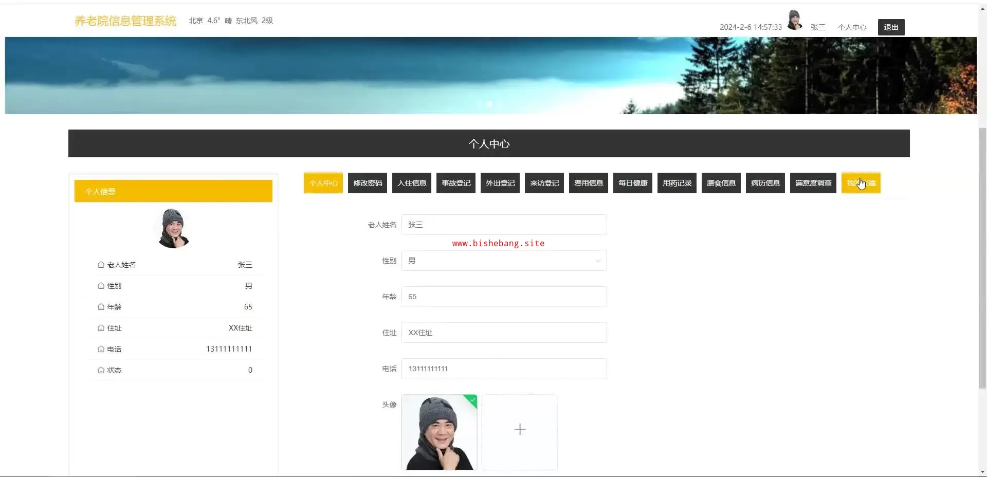
Task: Click the house icon beside 电话 in sidebar
Action: point(101,349)
